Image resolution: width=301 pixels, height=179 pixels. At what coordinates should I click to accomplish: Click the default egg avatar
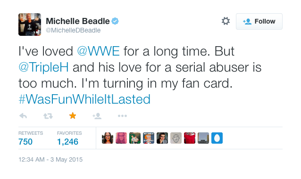[217, 138]
